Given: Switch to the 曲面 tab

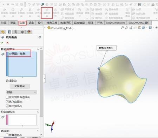Looking at the screenshot, I should (x=22, y=23).
